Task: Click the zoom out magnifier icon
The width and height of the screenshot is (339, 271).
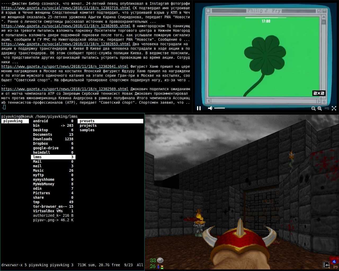Action: pyautogui.click(x=313, y=108)
